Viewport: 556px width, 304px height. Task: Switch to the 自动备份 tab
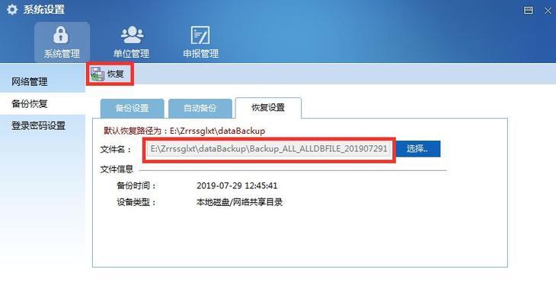pyautogui.click(x=200, y=108)
